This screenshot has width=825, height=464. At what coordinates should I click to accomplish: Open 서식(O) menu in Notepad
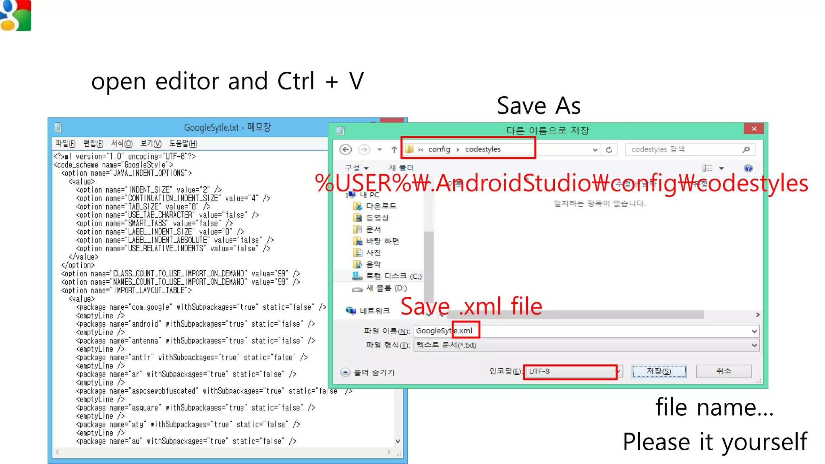pos(122,143)
